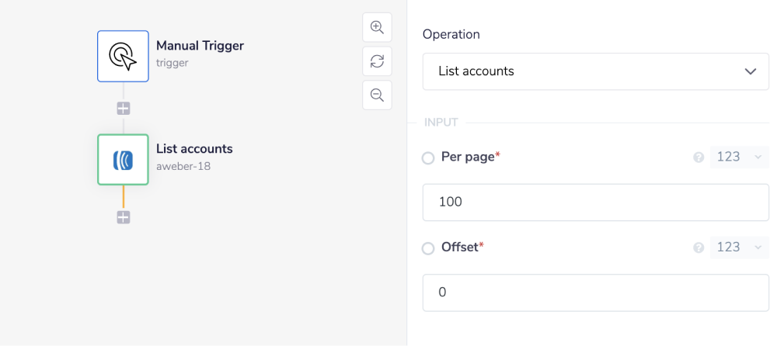
Task: Zoom out of the workflow canvas
Action: 377,95
